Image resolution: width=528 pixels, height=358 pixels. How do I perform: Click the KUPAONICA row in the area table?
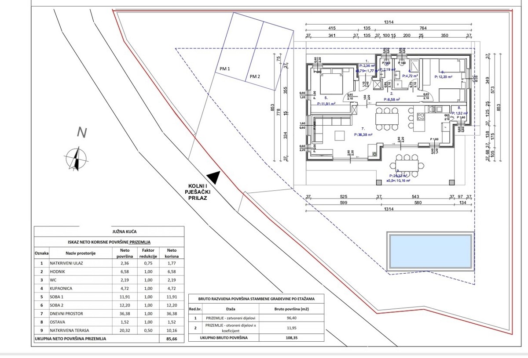(x=110, y=289)
